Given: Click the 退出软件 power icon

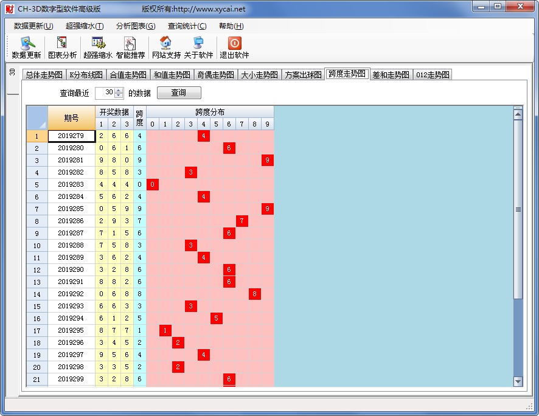Looking at the screenshot, I should [234, 44].
